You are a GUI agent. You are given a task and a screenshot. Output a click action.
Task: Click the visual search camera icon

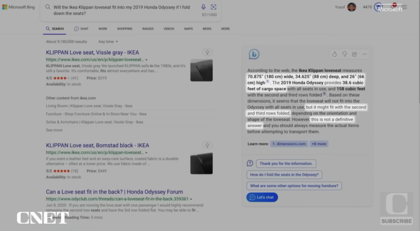click(x=213, y=7)
